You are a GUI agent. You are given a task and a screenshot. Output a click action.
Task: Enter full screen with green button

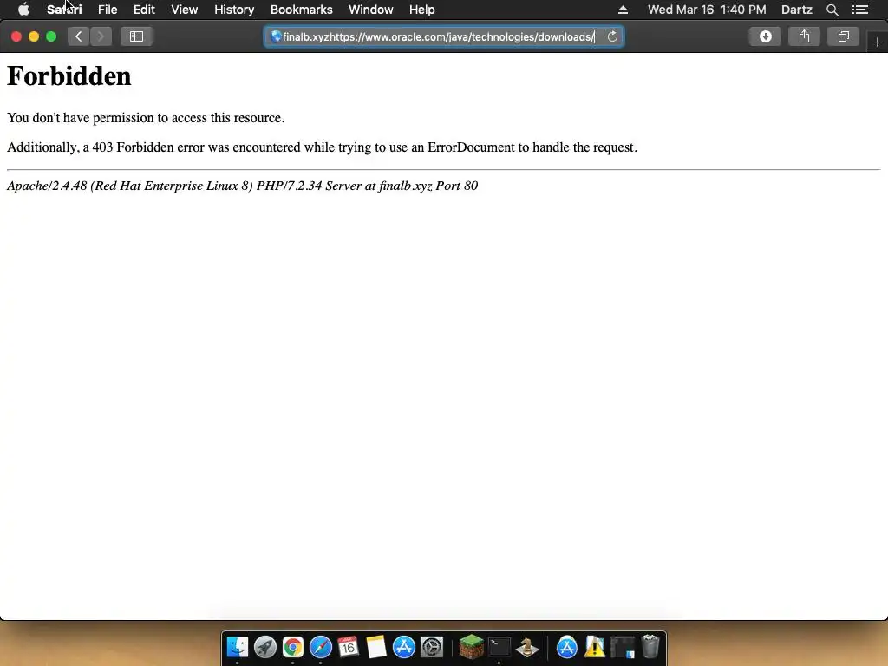(x=51, y=36)
